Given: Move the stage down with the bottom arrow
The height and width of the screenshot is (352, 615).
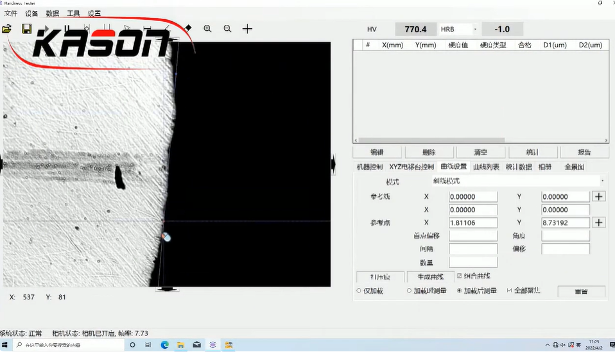Looking at the screenshot, I should [168, 289].
